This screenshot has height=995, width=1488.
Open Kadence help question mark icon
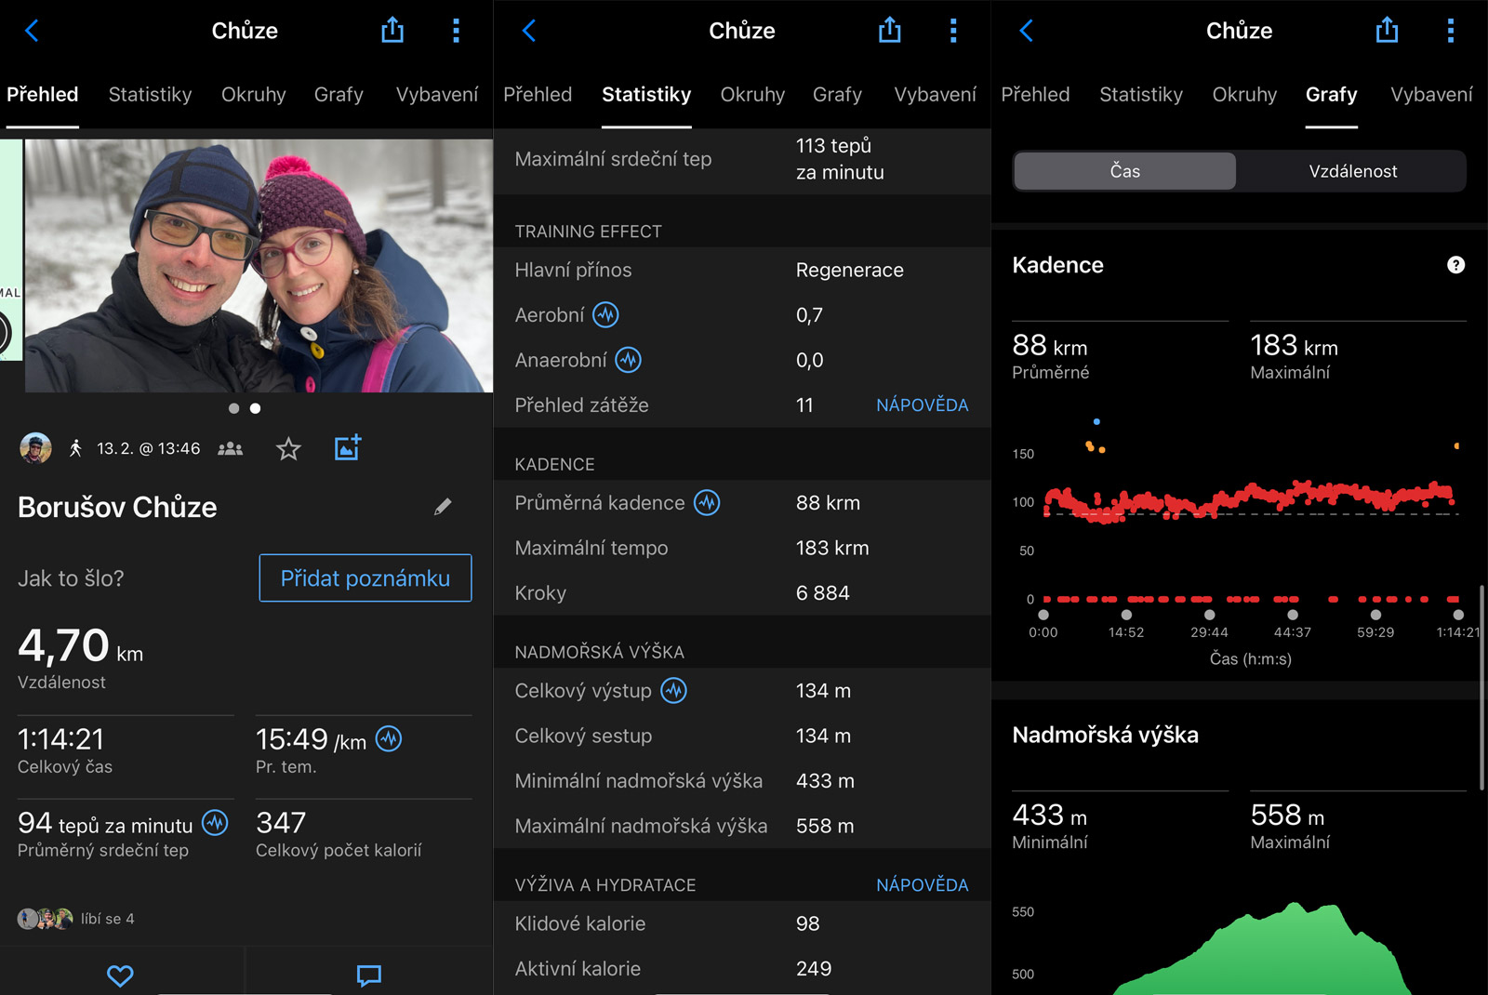[x=1455, y=265]
